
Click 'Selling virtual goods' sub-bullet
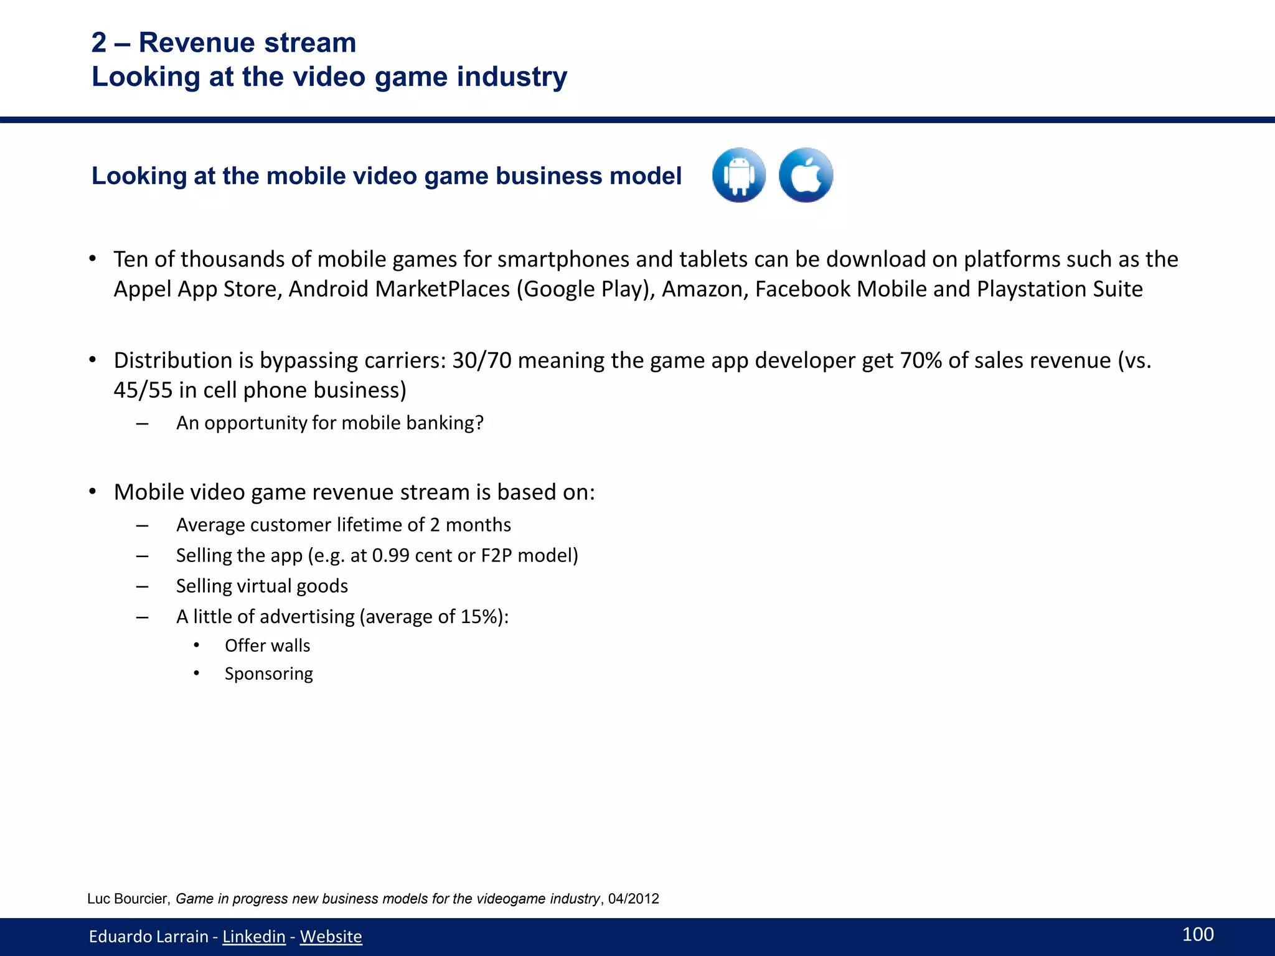[x=262, y=586]
